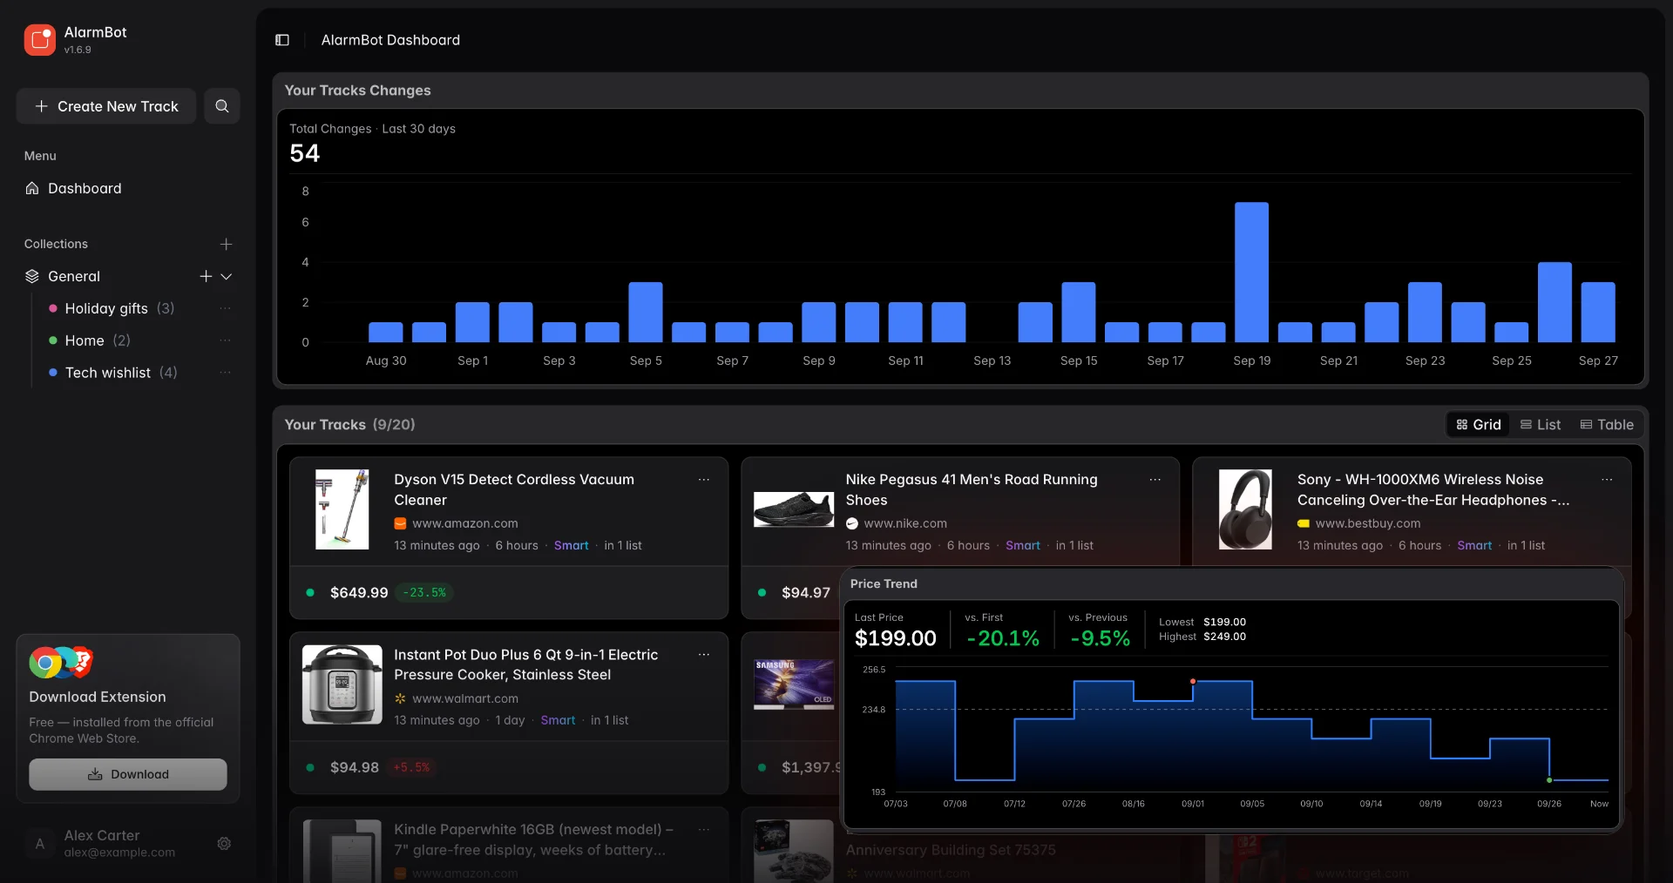
Task: Switch tracks view to List
Action: pyautogui.click(x=1541, y=425)
